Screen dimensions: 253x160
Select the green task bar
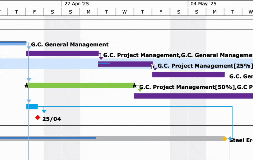point(80,85)
